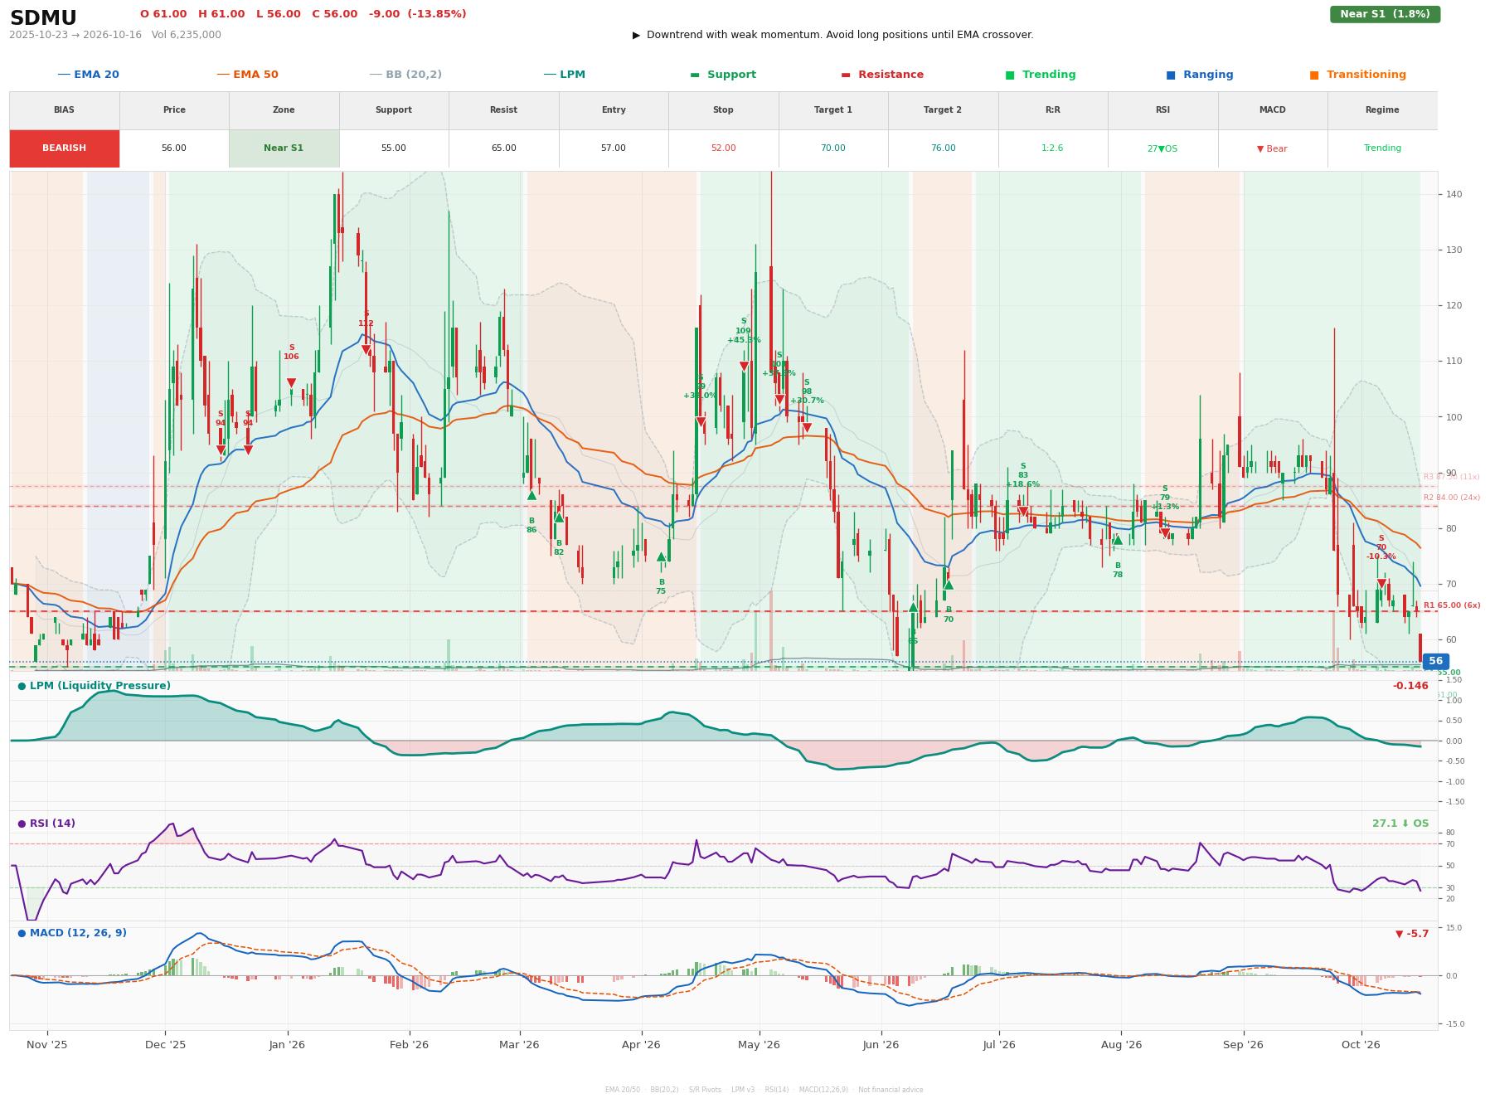
Task: Click the Regime cell showing Trending
Action: (1382, 148)
